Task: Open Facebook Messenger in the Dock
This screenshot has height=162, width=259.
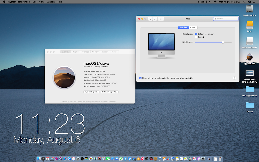Action: click(117, 159)
